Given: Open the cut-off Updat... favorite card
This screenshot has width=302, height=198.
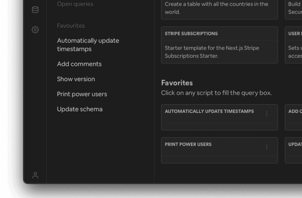Looking at the screenshot, I should [x=294, y=150].
